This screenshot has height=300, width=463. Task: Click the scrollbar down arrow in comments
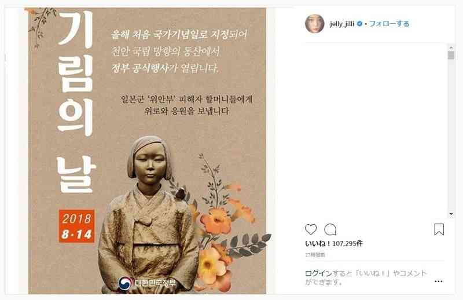click(451, 214)
